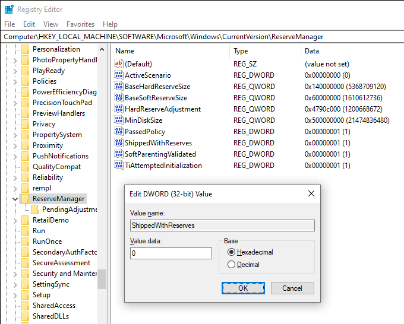This screenshot has height=324, width=404.
Task: Click the tree scrollbar up arrow
Action: [102, 49]
